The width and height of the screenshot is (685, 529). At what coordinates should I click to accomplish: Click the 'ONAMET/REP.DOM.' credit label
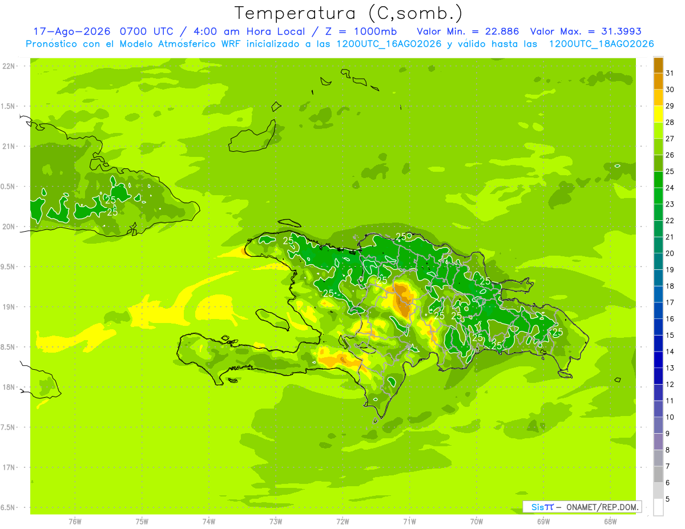coord(603,507)
